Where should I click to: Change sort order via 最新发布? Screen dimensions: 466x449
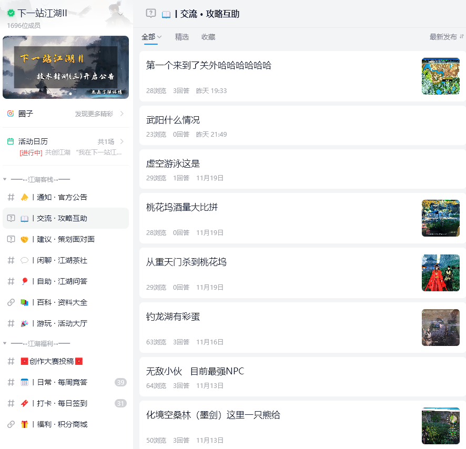[x=447, y=37]
